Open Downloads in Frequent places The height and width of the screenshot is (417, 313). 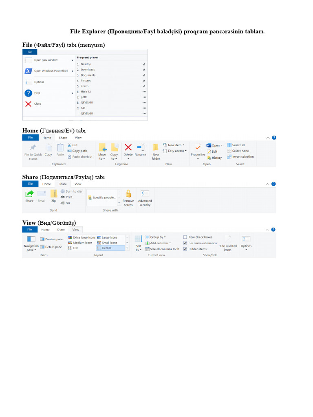[88, 70]
